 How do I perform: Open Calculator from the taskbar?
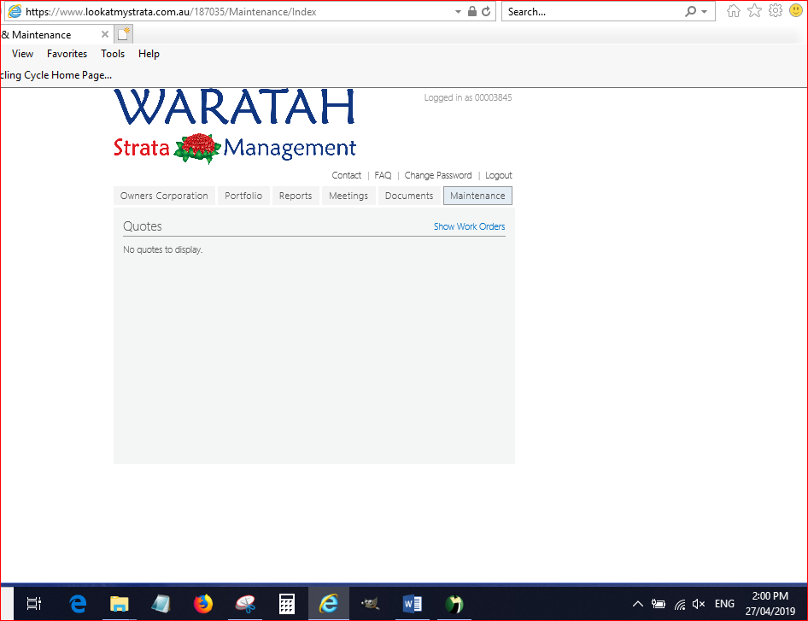tap(287, 603)
